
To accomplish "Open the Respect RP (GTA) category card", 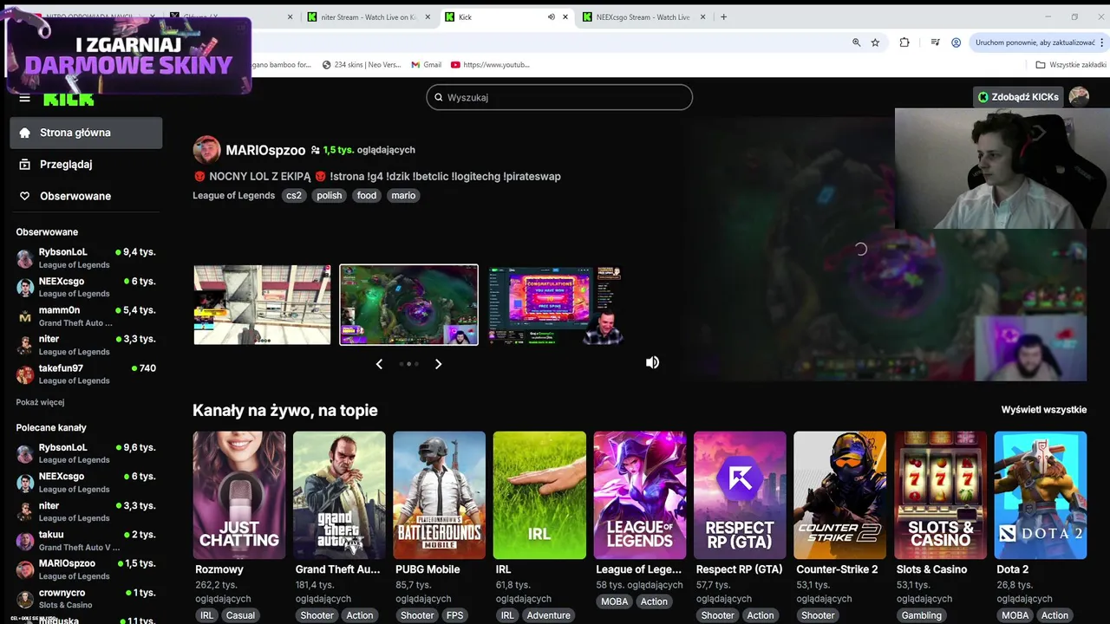I will (x=740, y=495).
